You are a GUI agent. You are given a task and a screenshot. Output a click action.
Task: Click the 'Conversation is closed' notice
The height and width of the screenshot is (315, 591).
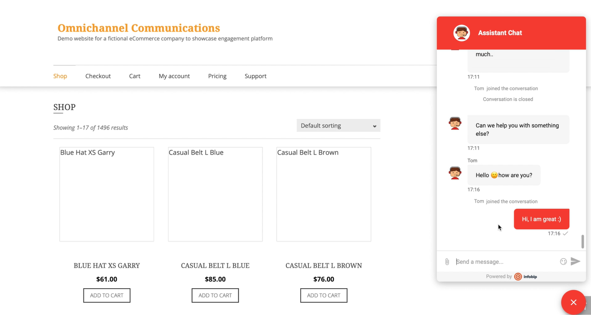[508, 99]
